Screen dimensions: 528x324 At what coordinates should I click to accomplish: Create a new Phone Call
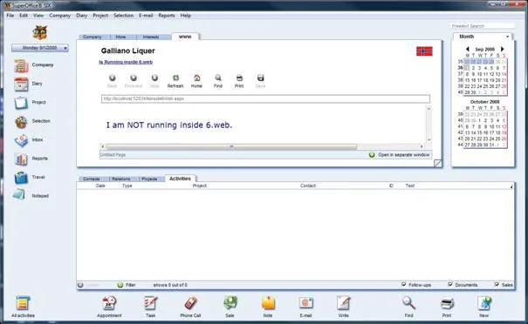coord(190,303)
